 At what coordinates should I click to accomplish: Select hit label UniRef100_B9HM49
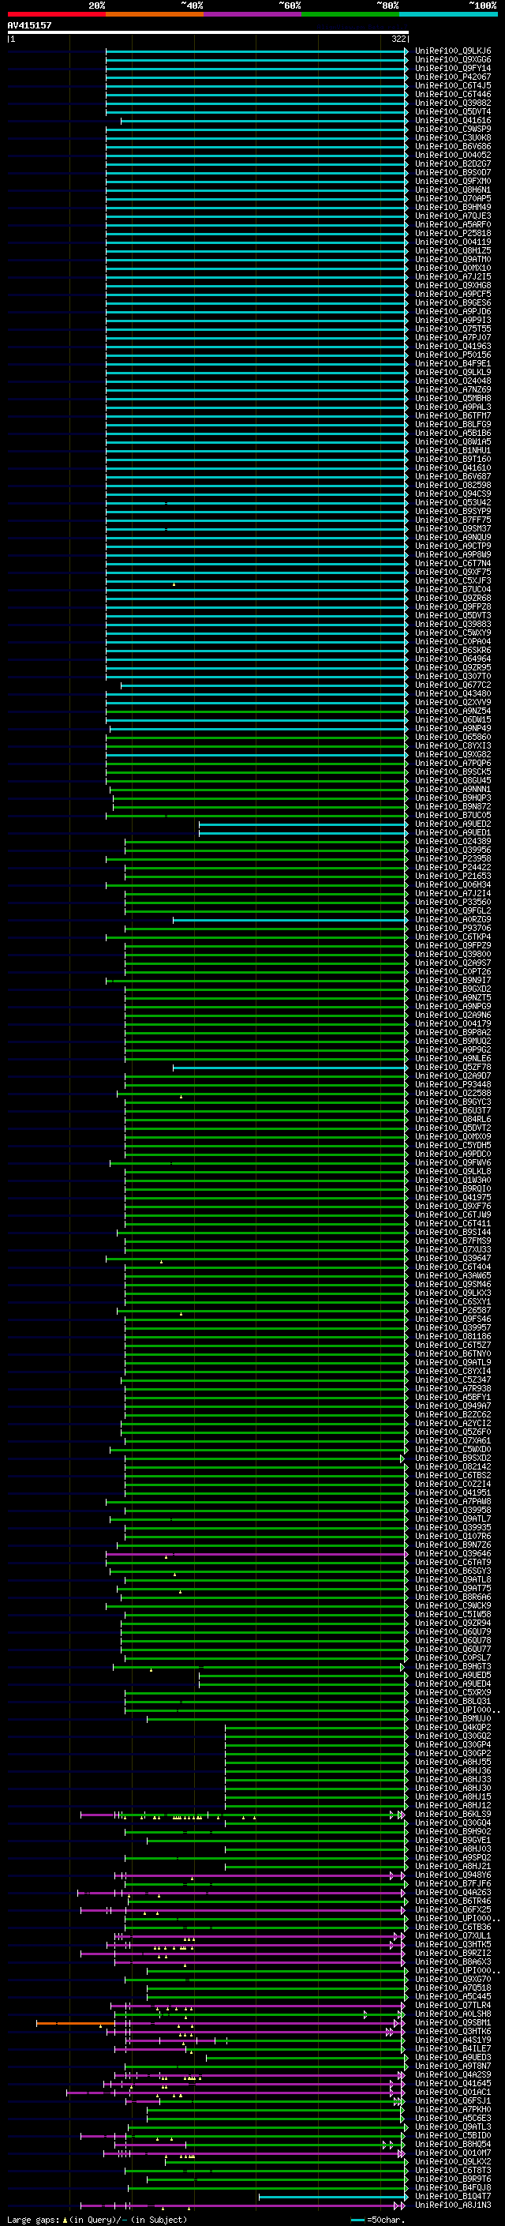point(453,207)
